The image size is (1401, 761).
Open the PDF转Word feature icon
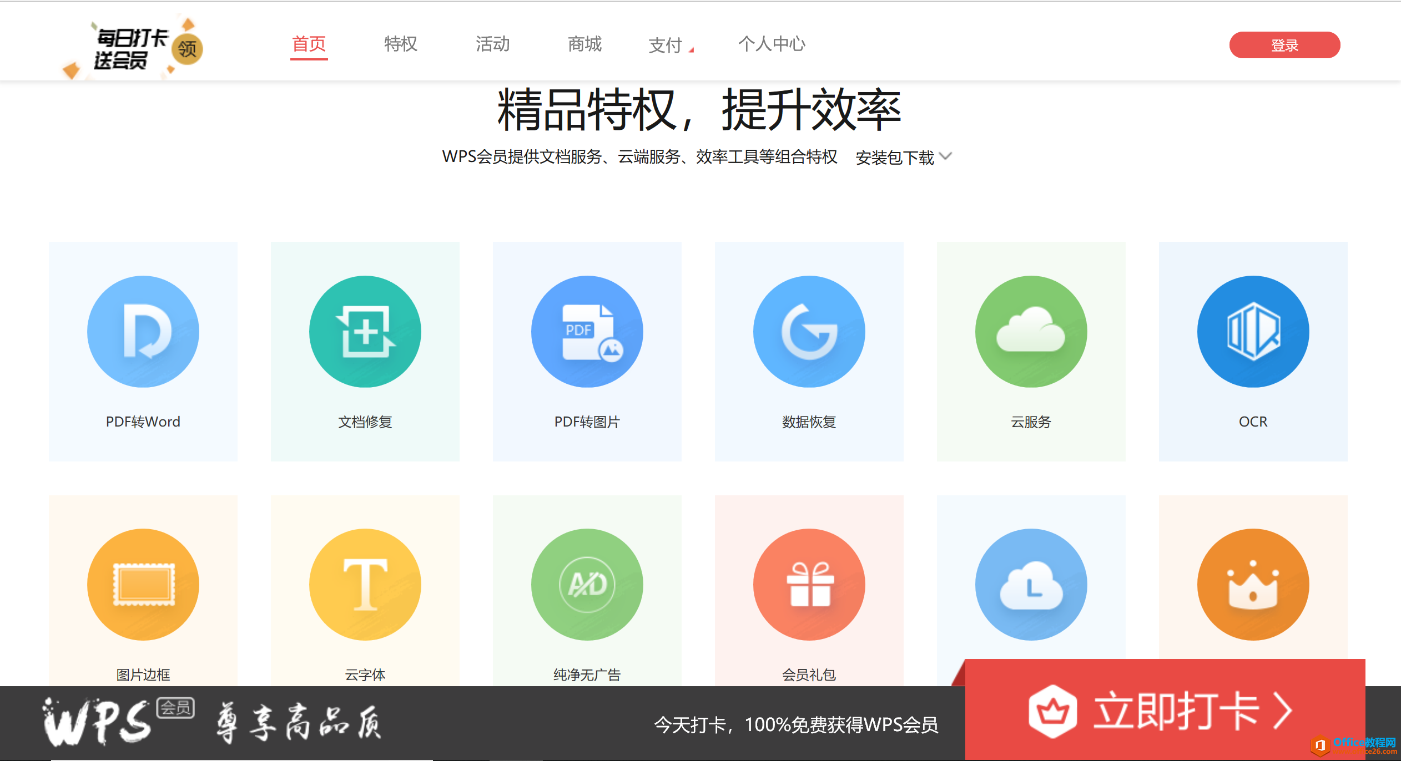click(x=143, y=332)
